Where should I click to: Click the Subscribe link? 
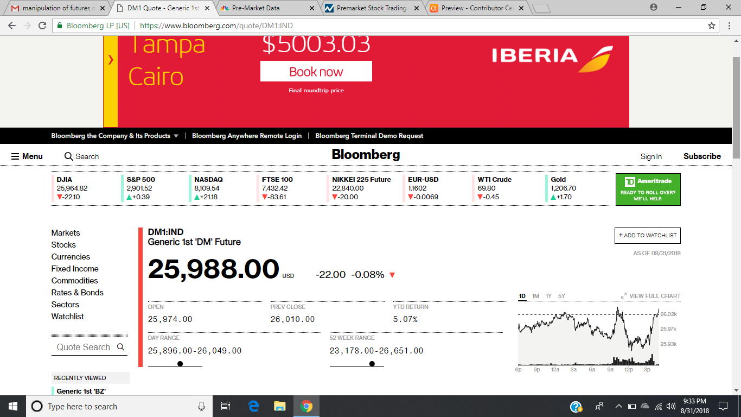(702, 156)
